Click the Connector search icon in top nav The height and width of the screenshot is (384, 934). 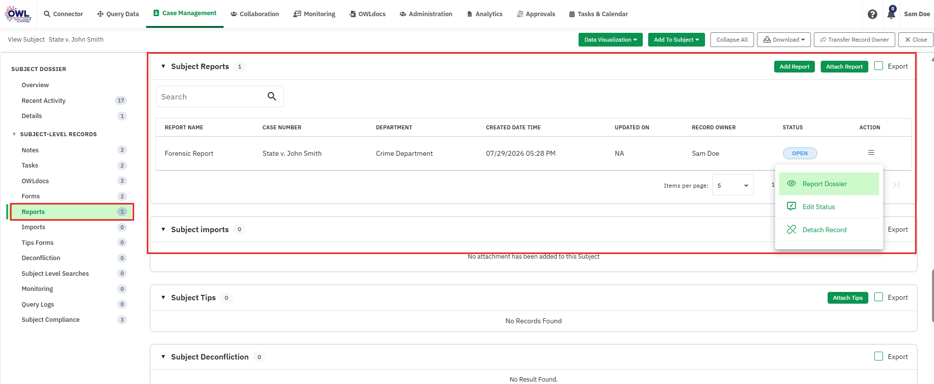click(x=47, y=14)
